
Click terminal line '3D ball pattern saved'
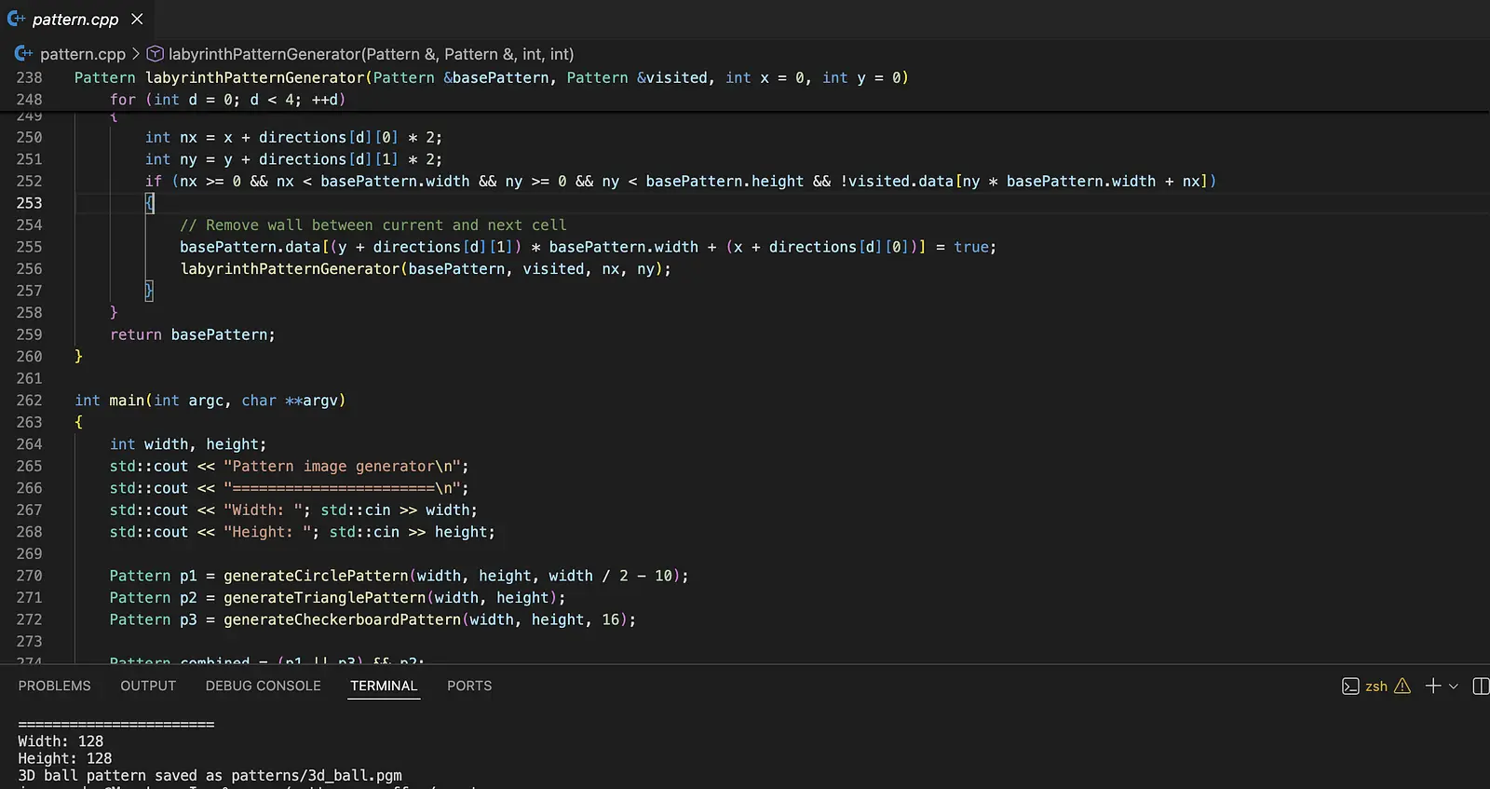(x=210, y=775)
